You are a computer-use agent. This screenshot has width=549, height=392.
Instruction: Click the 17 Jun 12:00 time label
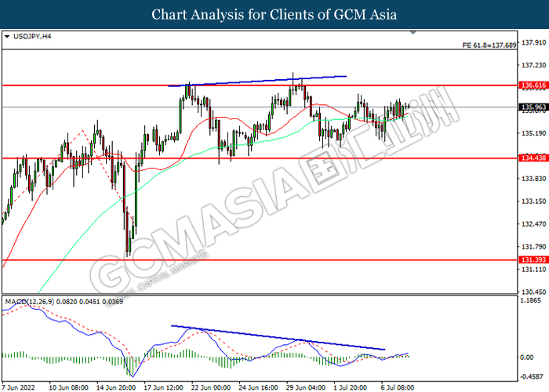click(163, 387)
